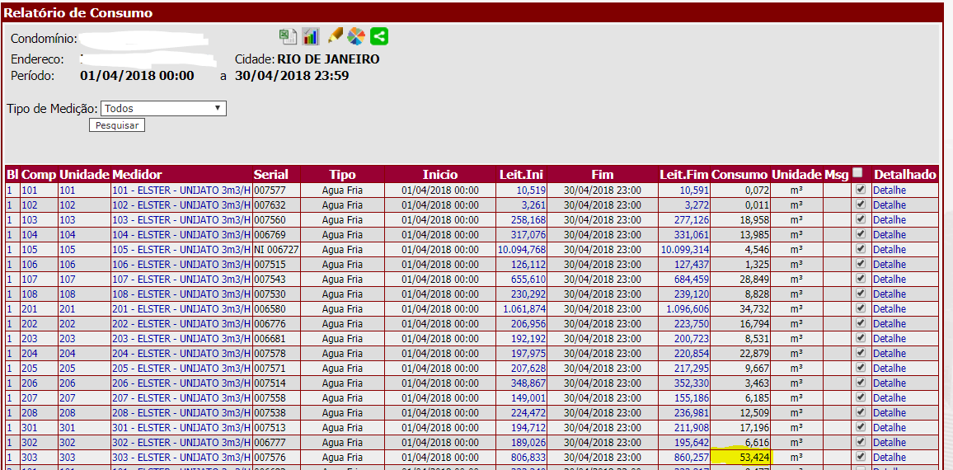Click the Pesquisar button
Viewport: 953px width, 470px height.
coord(117,125)
